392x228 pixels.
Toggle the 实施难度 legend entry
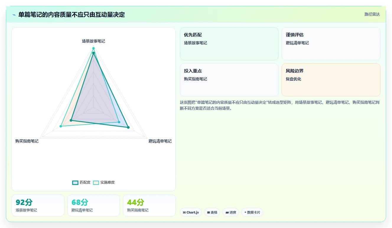tap(104, 182)
